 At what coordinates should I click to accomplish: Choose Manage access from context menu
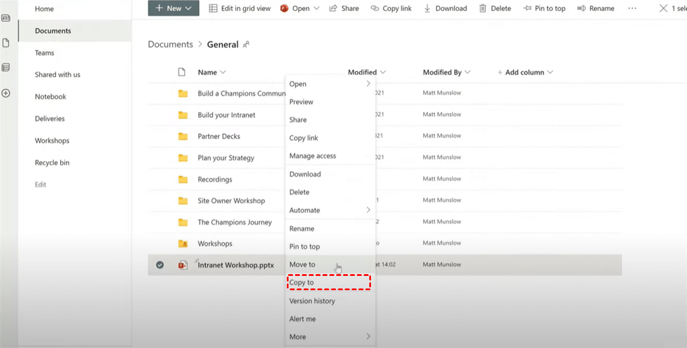(313, 156)
